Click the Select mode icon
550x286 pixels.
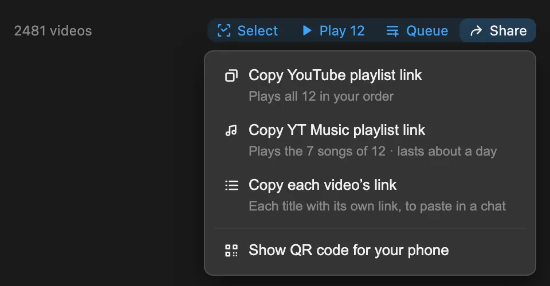point(224,30)
